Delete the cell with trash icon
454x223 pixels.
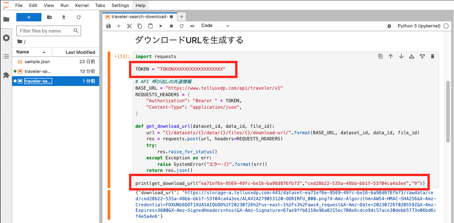[x=433, y=56]
